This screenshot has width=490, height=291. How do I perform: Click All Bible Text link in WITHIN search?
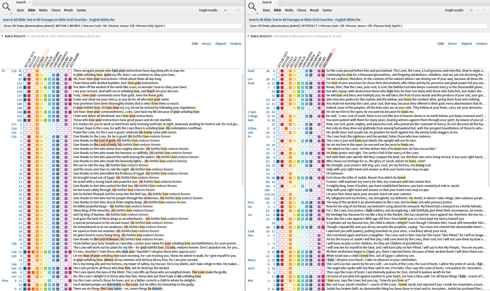click(18, 20)
